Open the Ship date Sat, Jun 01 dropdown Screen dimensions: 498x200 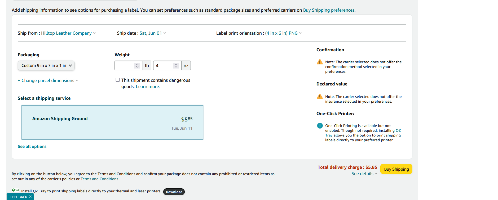pos(153,33)
